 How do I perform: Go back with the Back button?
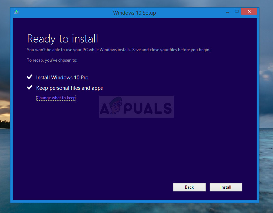(189, 187)
